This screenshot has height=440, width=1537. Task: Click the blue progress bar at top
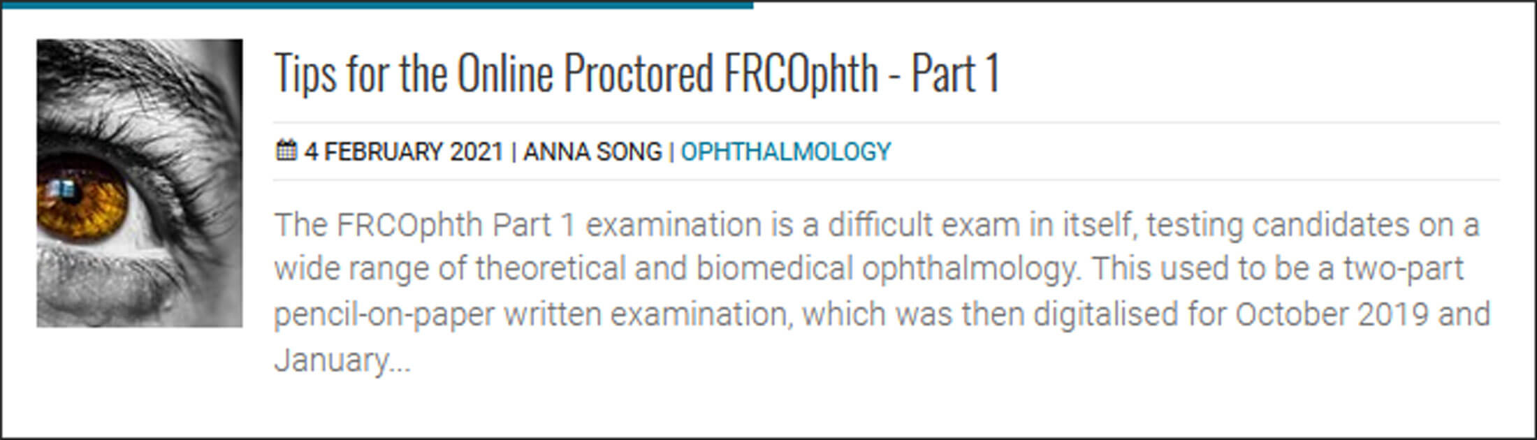click(377, 4)
